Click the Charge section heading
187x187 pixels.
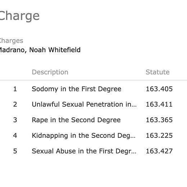click(x=19, y=16)
